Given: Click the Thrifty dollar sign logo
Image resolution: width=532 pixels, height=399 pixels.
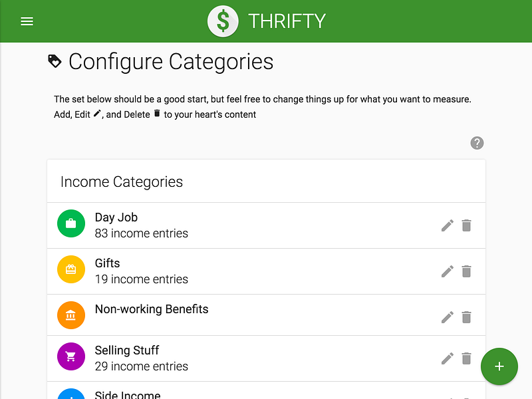Looking at the screenshot, I should [223, 21].
